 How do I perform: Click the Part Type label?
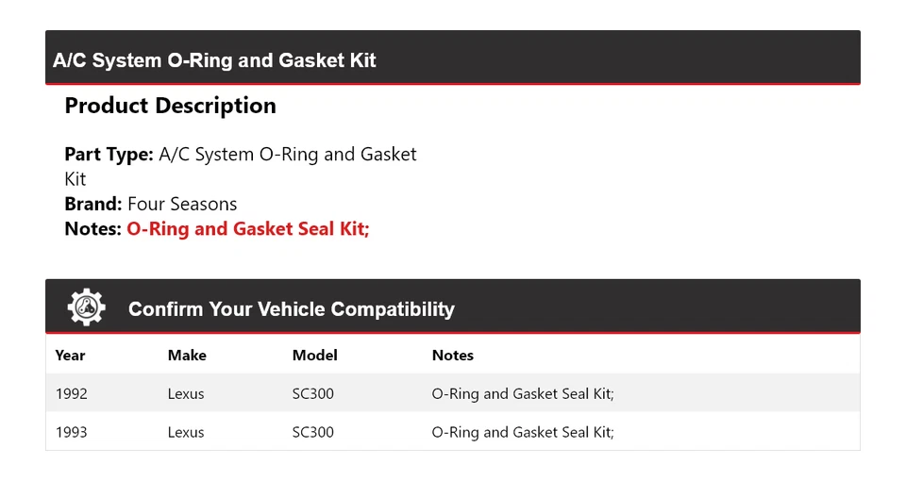pyautogui.click(x=109, y=154)
